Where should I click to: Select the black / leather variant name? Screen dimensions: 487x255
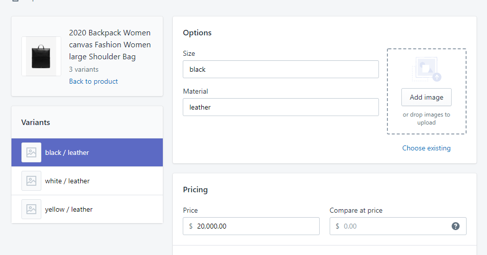pos(67,152)
